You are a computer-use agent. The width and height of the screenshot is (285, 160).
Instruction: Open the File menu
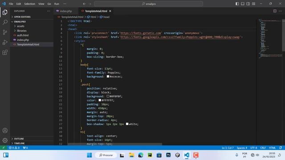pyautogui.click(x=11, y=4)
